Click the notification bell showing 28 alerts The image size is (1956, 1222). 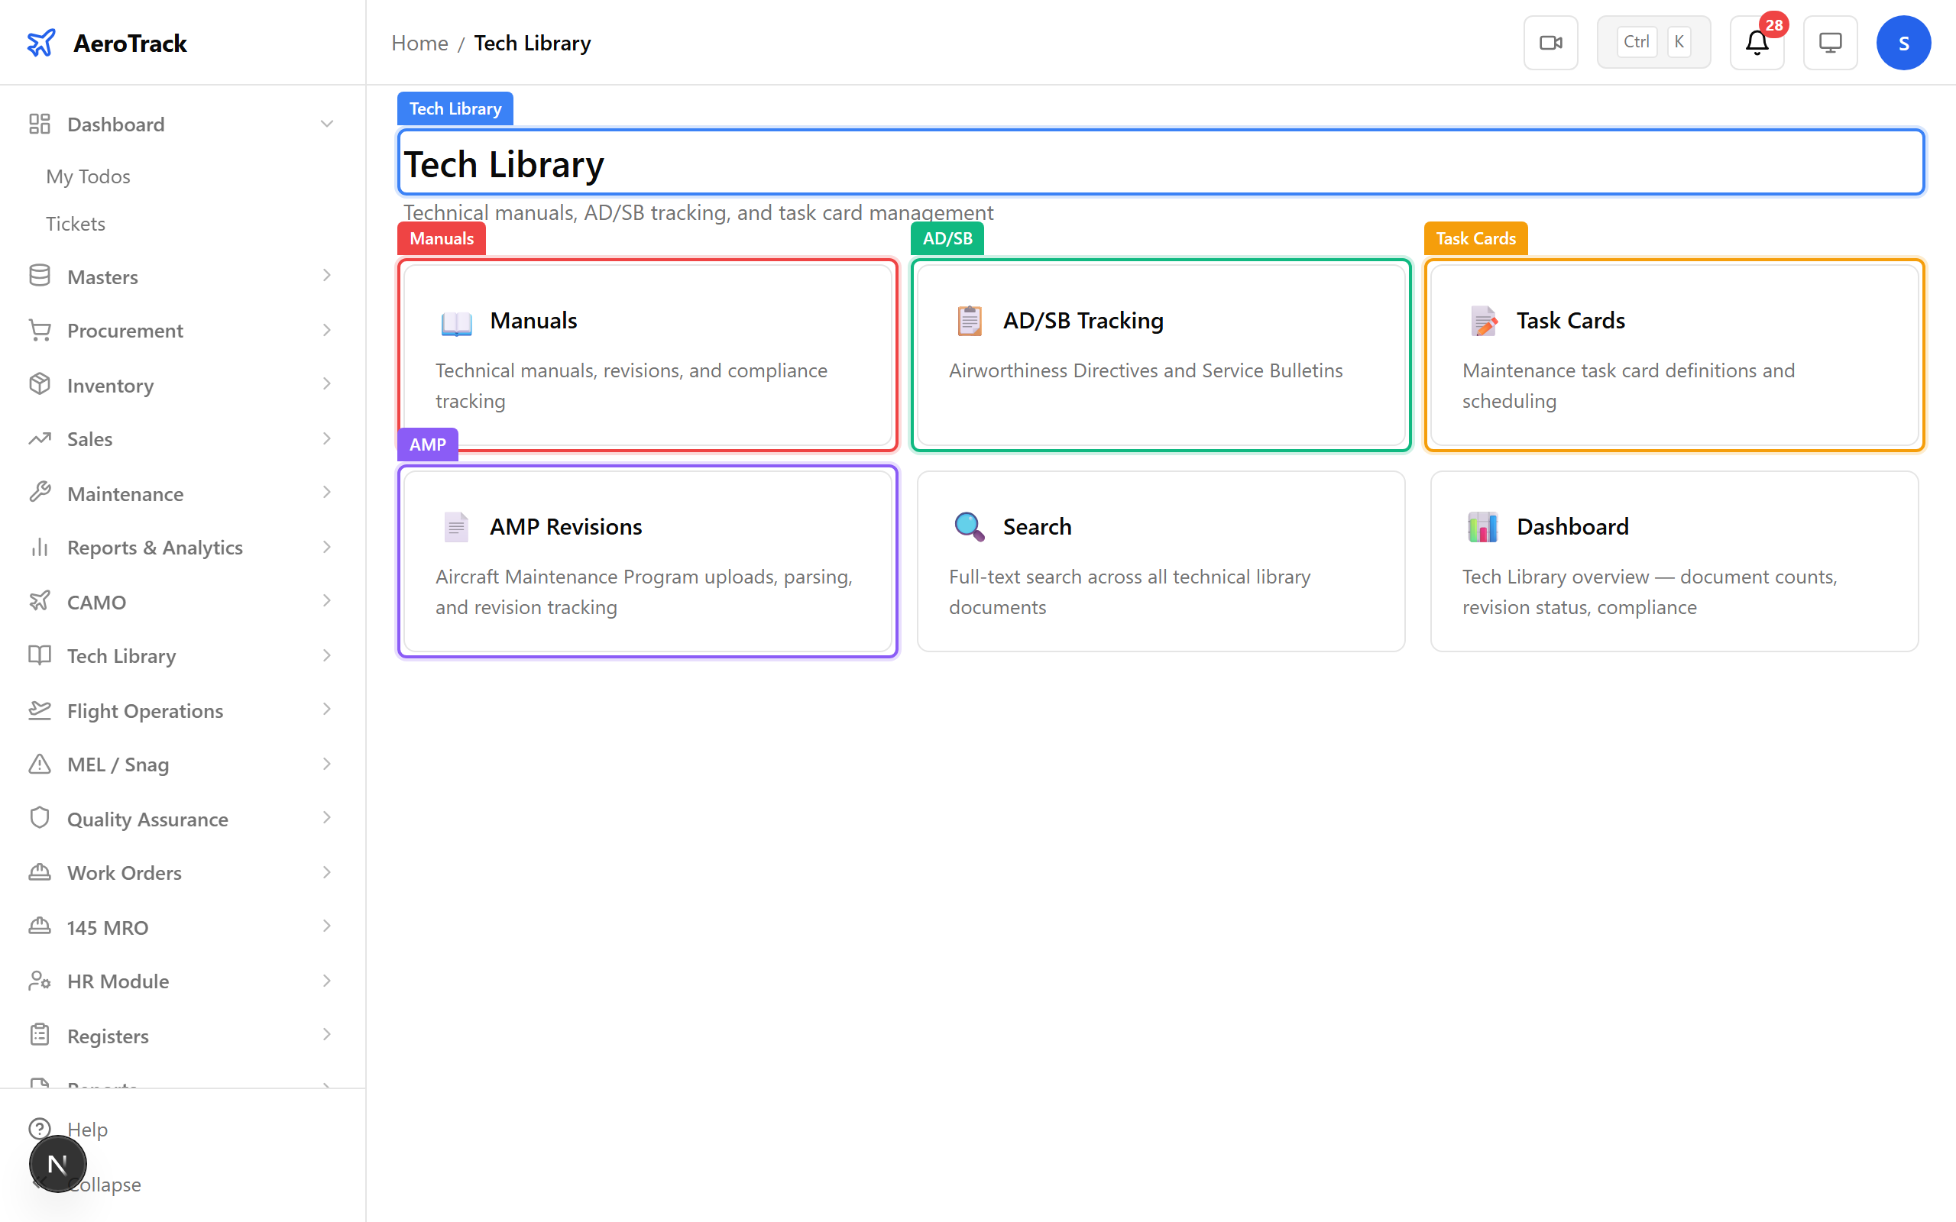tap(1757, 42)
